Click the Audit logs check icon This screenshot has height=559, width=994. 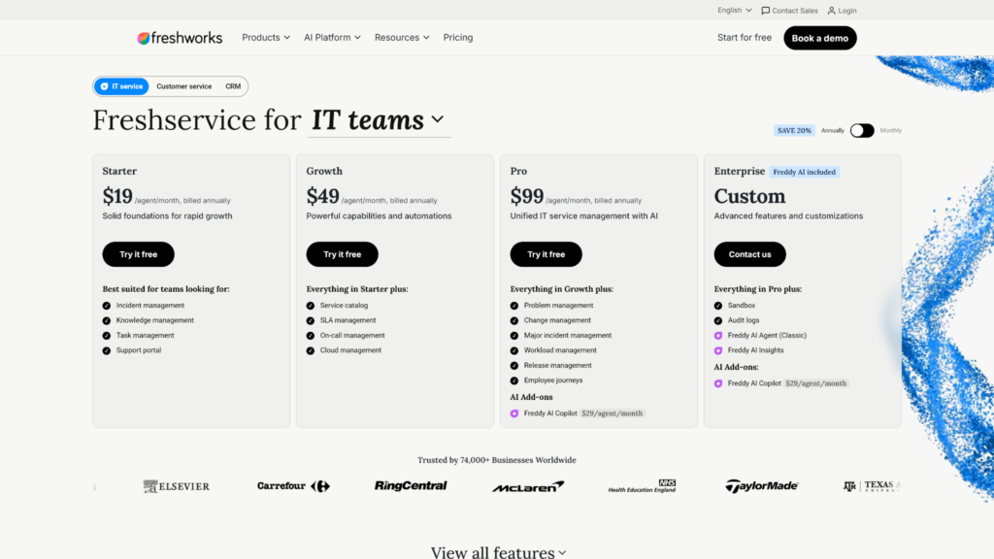[x=718, y=320]
